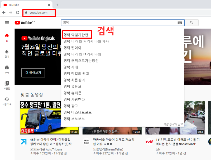Screen dimensions: 211x160
Task: Click the magnifier search button
Action: 191,22
